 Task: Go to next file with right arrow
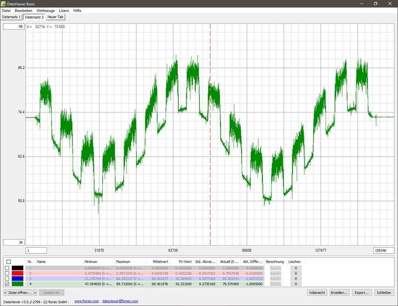tap(35, 293)
